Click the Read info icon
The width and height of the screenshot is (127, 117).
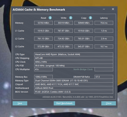(x=50, y=18)
